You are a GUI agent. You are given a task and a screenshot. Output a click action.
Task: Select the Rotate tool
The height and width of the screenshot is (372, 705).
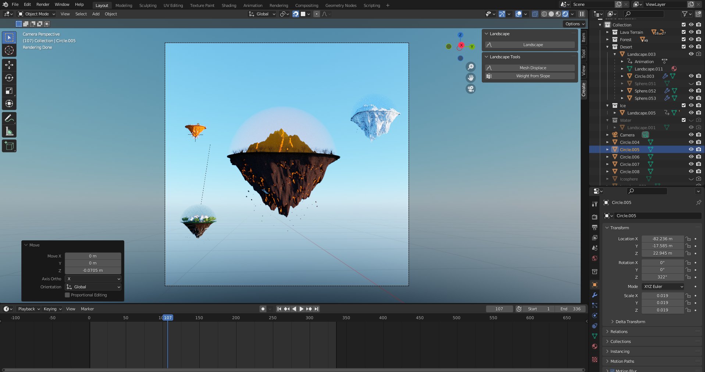[9, 78]
